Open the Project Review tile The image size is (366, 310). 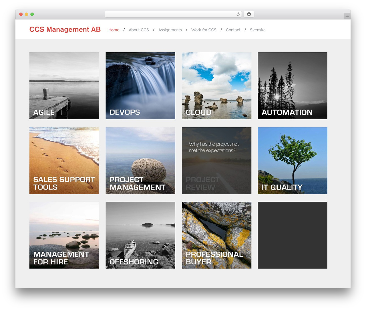pos(216,160)
